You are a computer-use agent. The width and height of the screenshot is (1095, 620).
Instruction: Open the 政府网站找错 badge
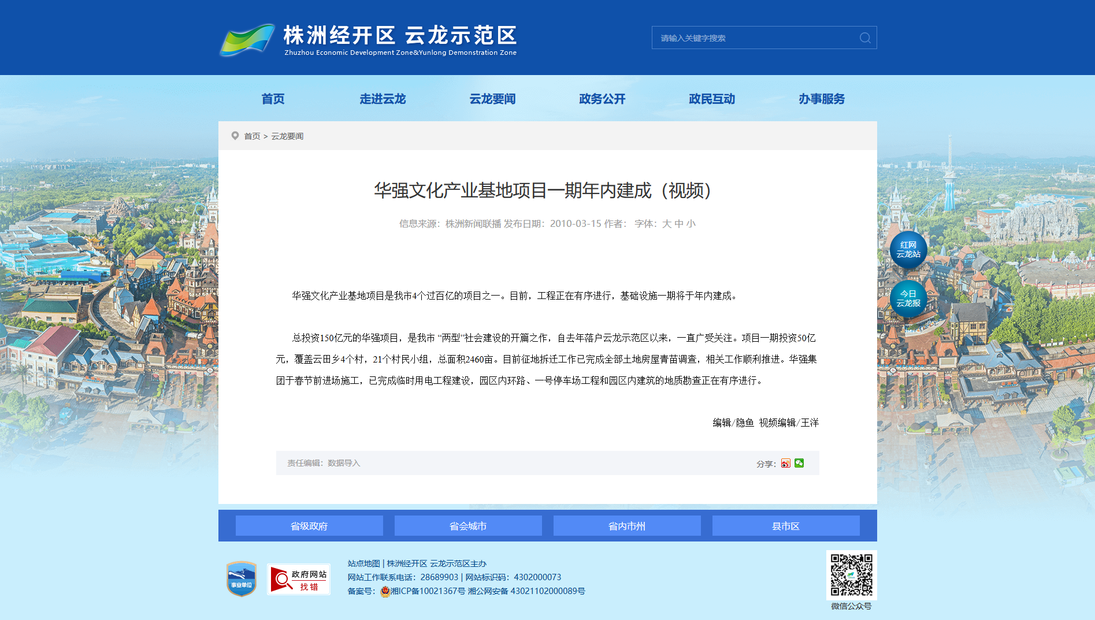299,579
